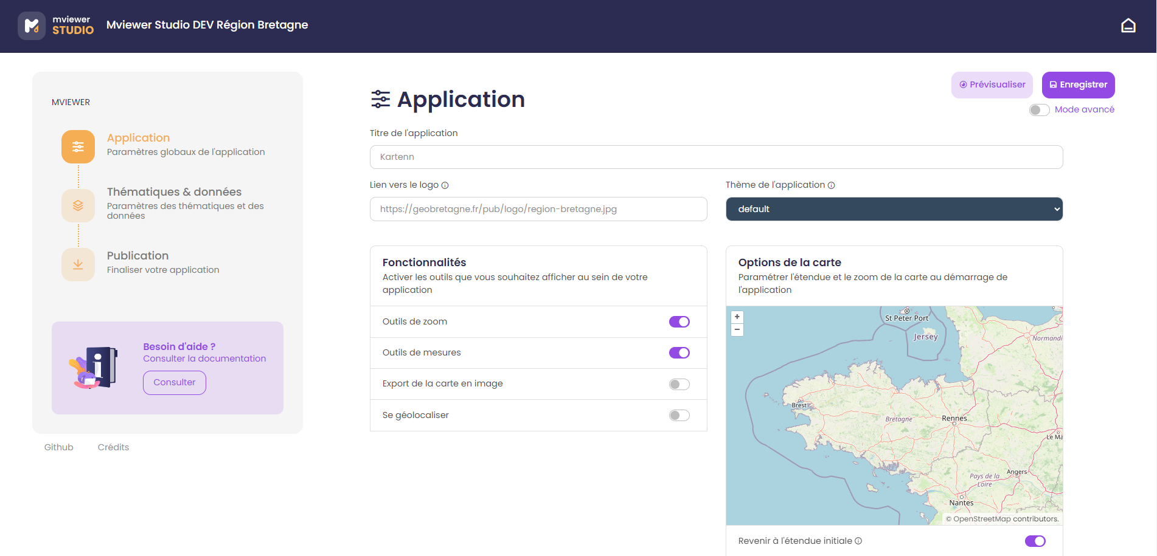Focus the Titre de l'application field
This screenshot has height=556, width=1157.
point(717,157)
